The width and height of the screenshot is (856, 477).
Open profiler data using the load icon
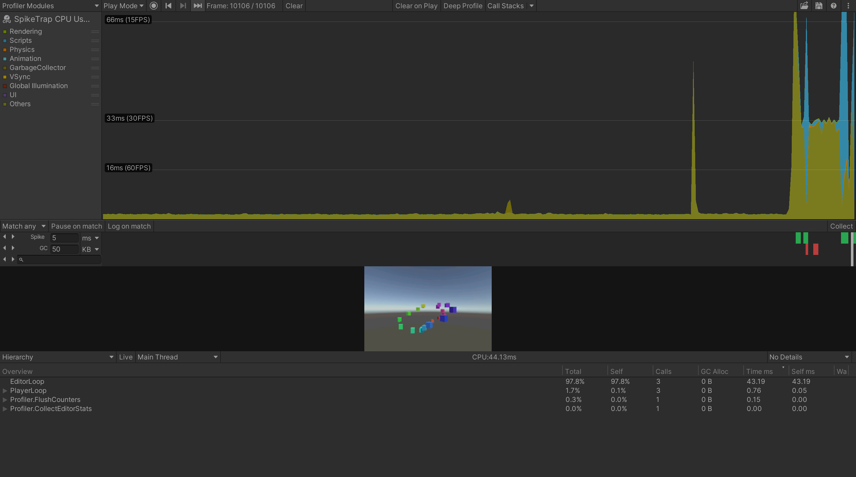[804, 6]
